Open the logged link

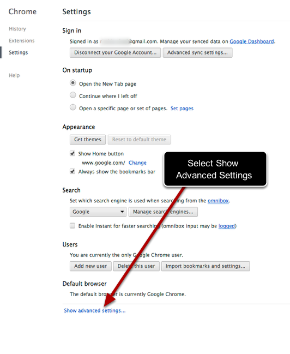coord(227,226)
